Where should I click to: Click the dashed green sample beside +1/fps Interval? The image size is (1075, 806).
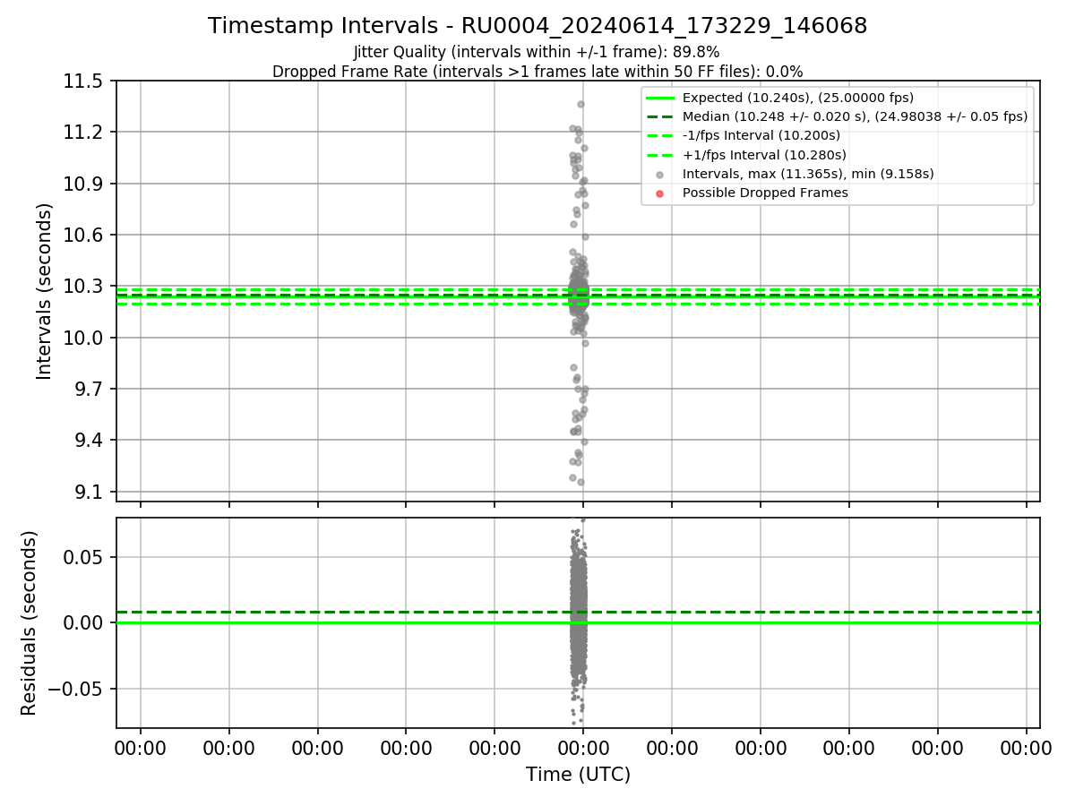click(659, 154)
